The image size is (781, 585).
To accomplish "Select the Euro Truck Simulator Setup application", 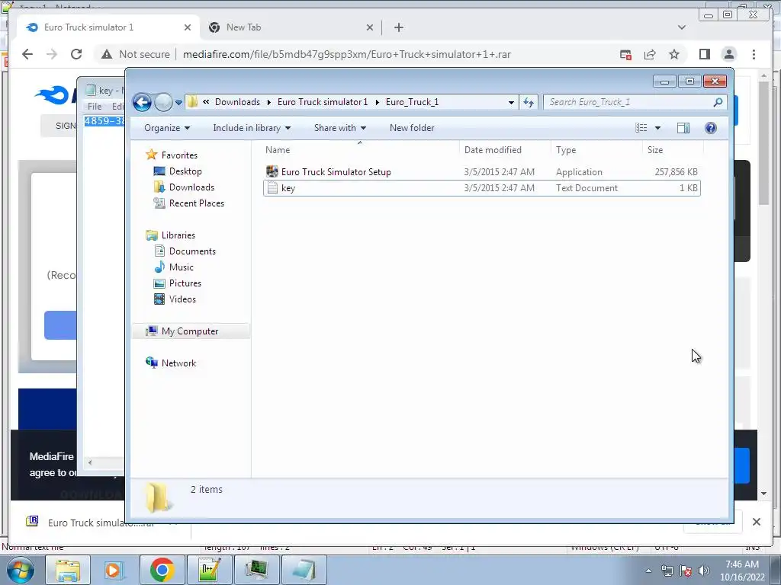I will [x=482, y=172].
